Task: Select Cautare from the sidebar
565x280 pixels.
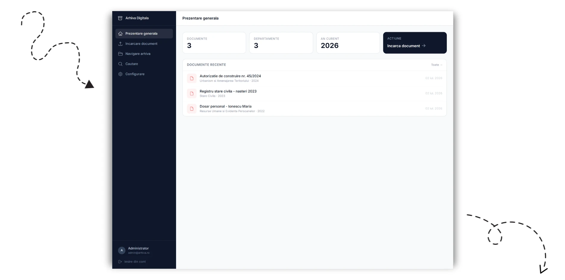Action: point(144,64)
